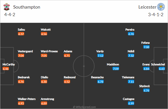Image resolution: width=168 pixels, height=109 pixels.
Task: Click the Iheanacho player name
Action: [97, 77]
